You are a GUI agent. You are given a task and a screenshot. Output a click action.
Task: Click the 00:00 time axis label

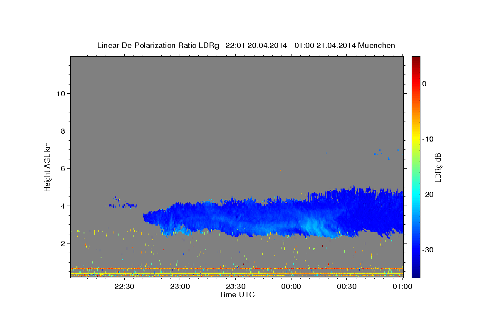point(291,286)
